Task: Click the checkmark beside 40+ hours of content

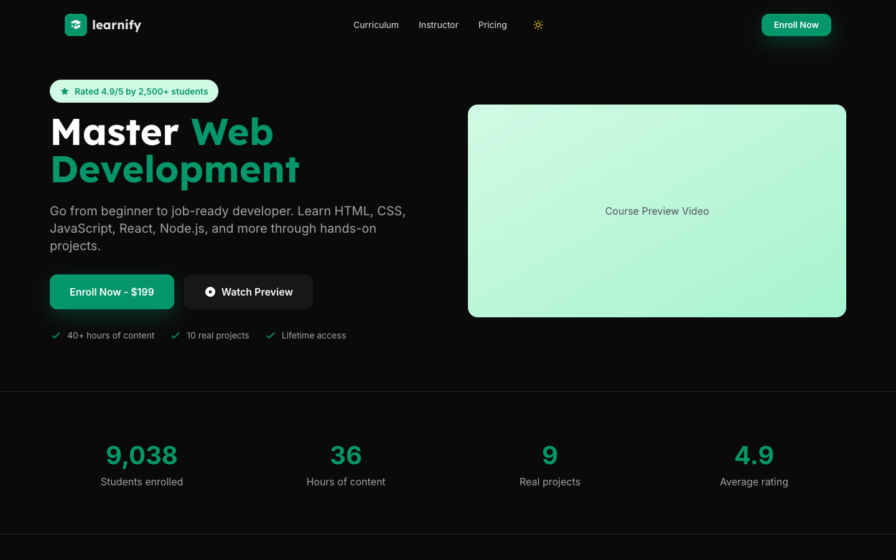Action: (x=56, y=335)
